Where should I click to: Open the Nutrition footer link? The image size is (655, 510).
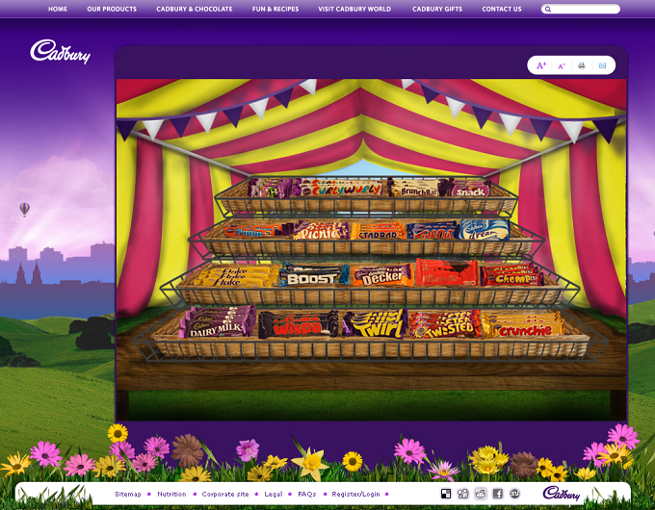click(171, 495)
